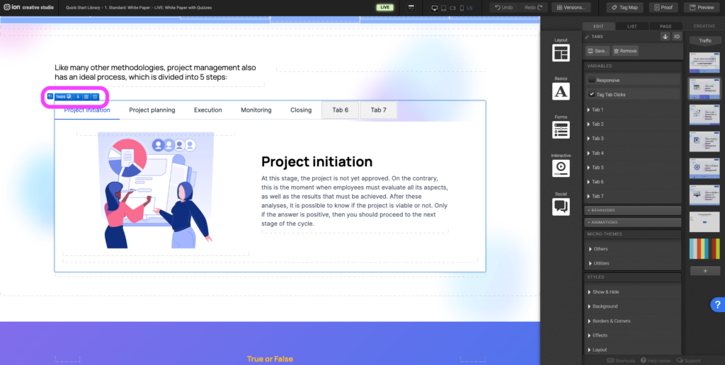Expand the Background styles section
This screenshot has height=365, width=725.
pos(605,306)
